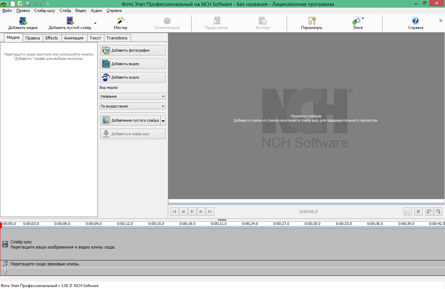Screen dimensions: 445x289
Task: Open the «По возрастанию» order dropdown
Action: pyautogui.click(x=133, y=106)
